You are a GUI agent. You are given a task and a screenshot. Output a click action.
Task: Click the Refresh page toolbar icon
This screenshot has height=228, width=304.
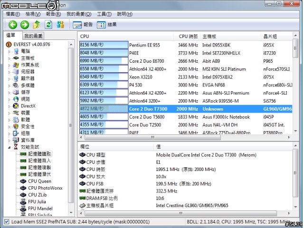[x=48, y=25]
